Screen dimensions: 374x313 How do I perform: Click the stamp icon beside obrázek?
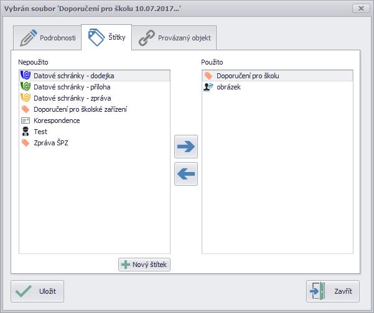click(208, 87)
